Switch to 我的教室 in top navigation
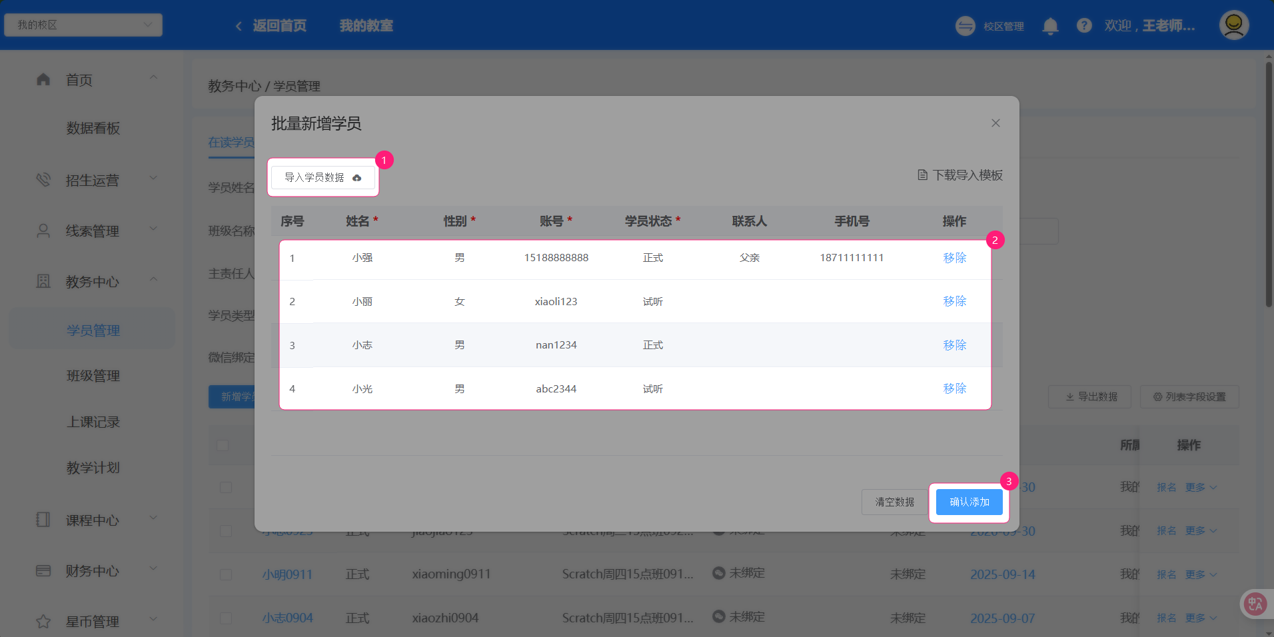 (x=366, y=26)
